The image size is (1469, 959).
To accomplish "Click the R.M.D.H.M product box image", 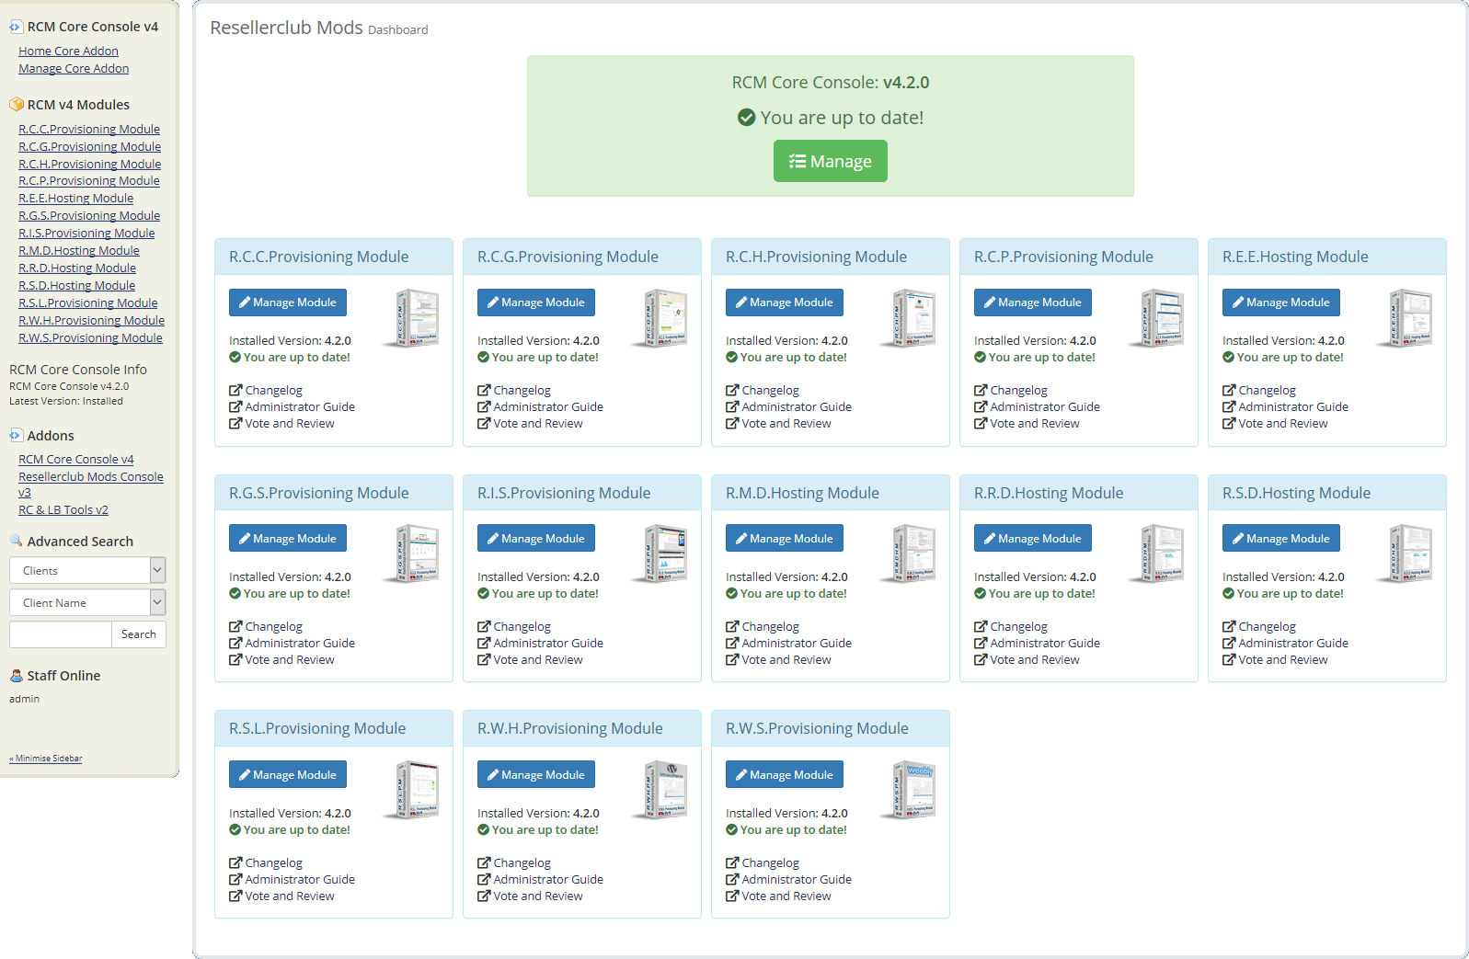I will 908,554.
